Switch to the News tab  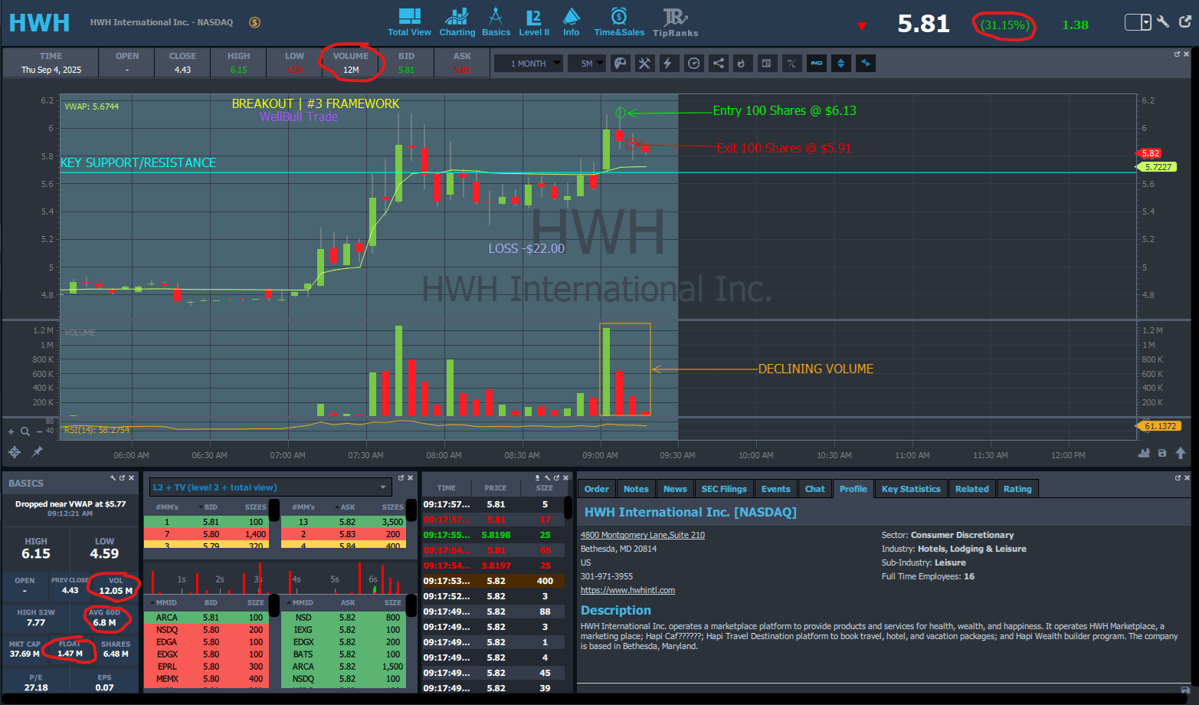point(675,489)
